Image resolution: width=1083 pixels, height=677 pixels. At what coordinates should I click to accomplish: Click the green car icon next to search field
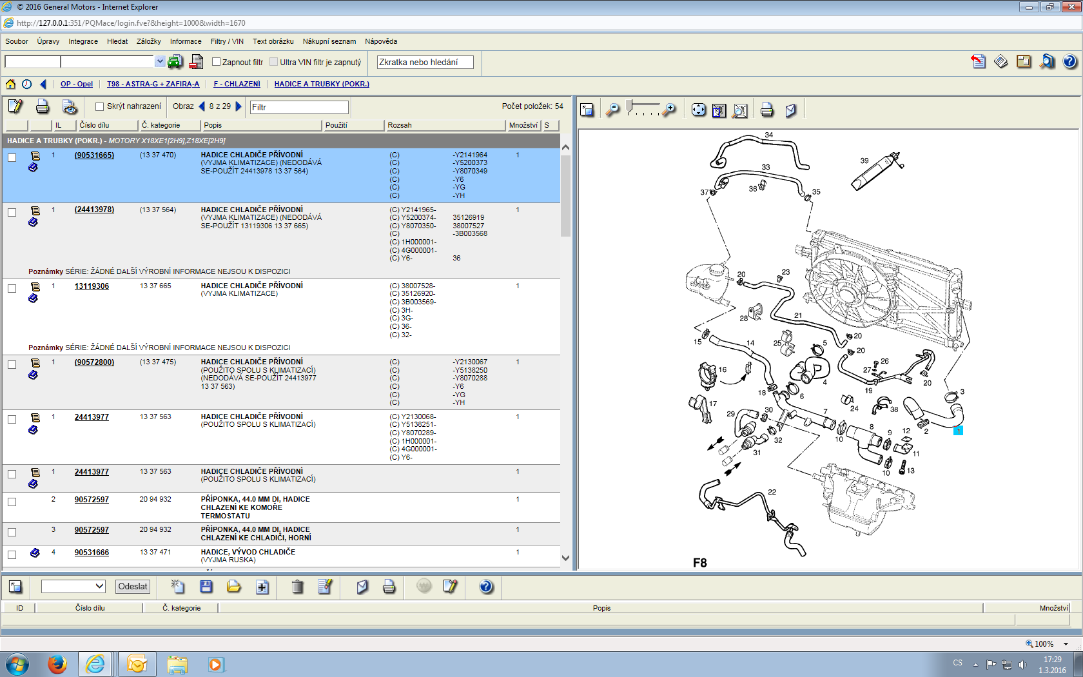tap(175, 62)
